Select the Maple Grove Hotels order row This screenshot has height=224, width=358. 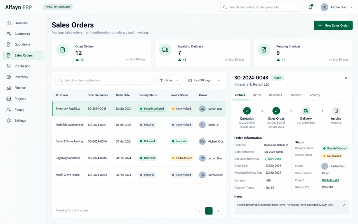(139, 175)
